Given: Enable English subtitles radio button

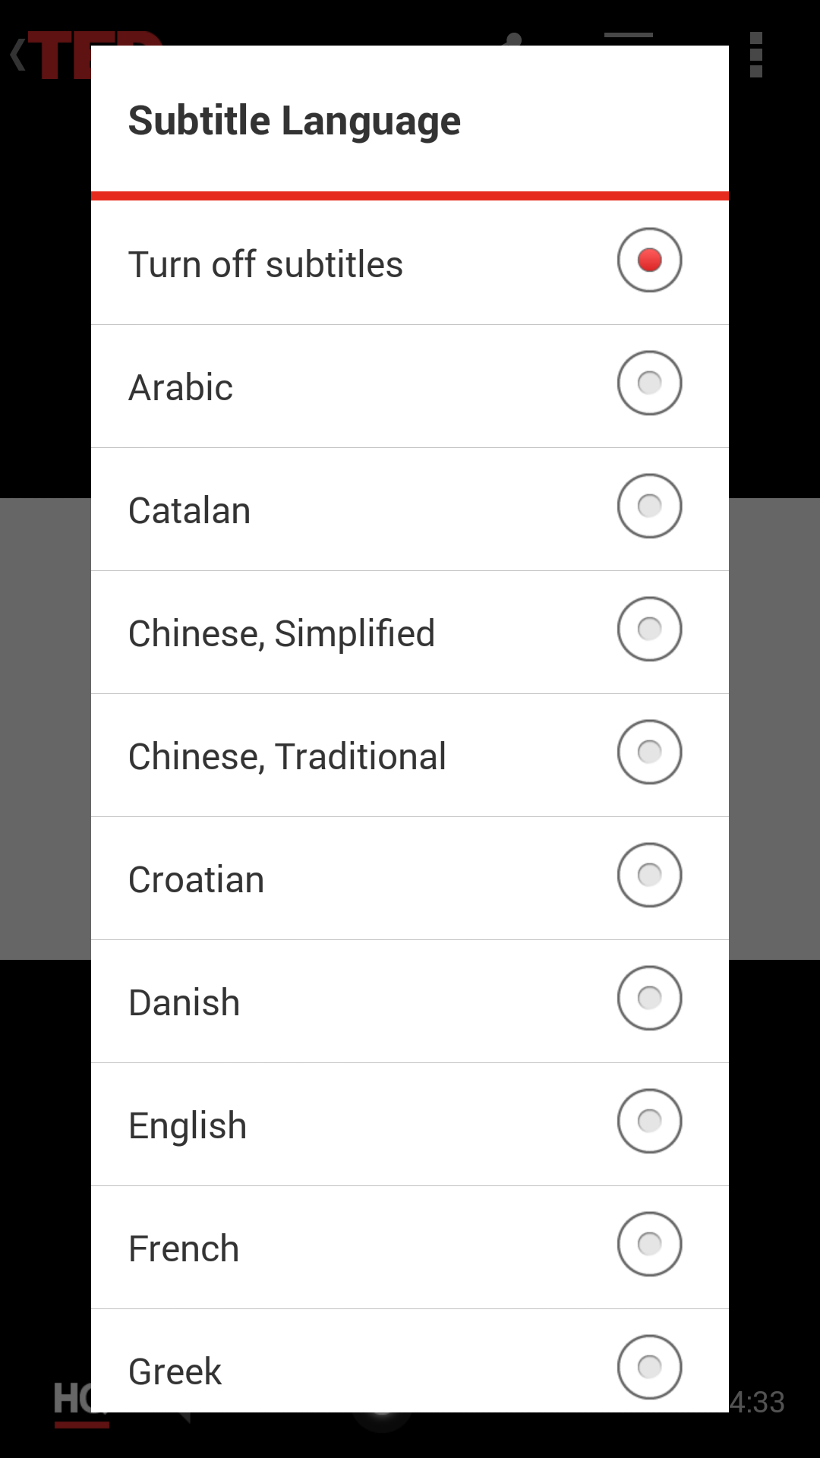Looking at the screenshot, I should (649, 1121).
